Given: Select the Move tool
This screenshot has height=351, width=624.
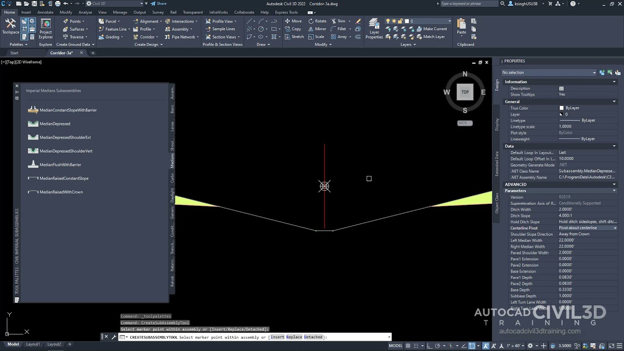Looking at the screenshot, I should (x=293, y=21).
